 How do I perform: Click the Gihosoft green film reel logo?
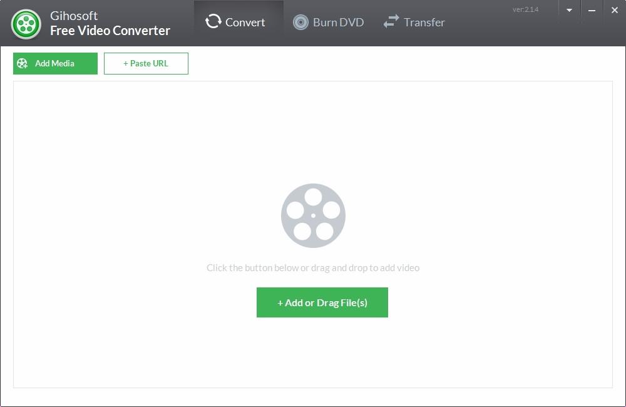point(26,24)
